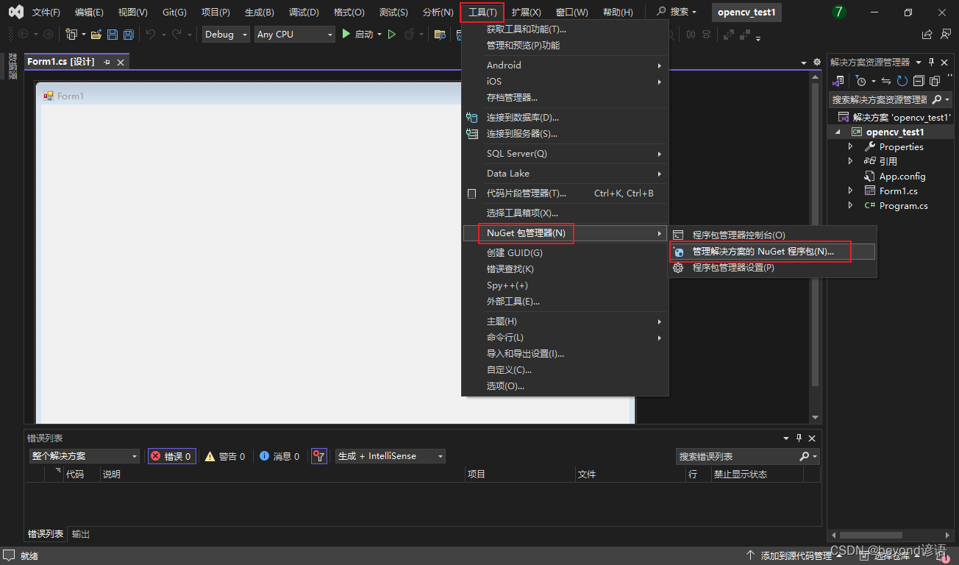Click the Start Without Debugging play outline
This screenshot has width=959, height=565.
[x=392, y=35]
